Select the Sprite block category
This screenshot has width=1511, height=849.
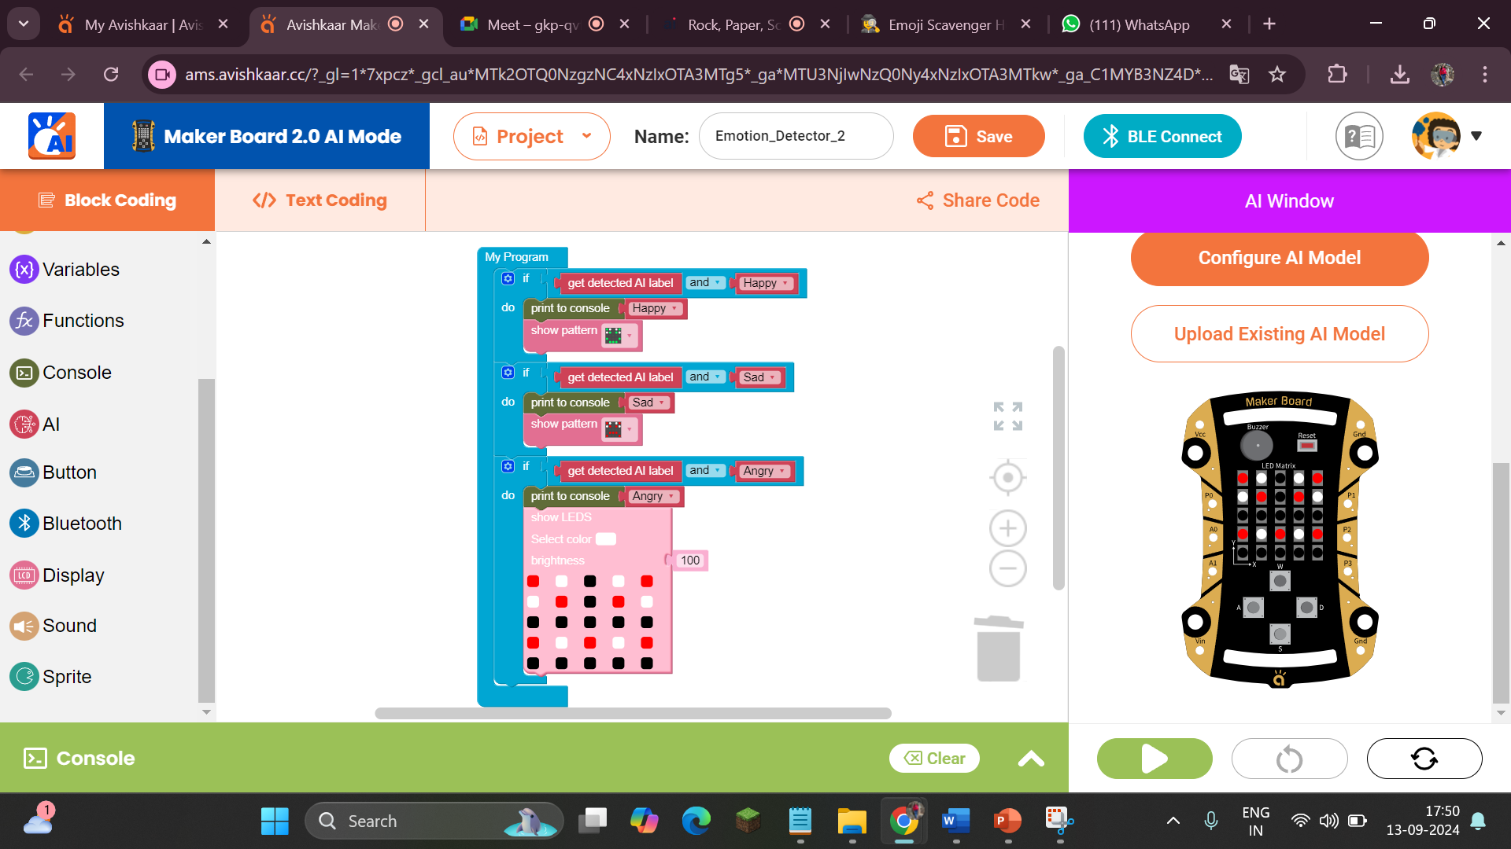coord(67,676)
